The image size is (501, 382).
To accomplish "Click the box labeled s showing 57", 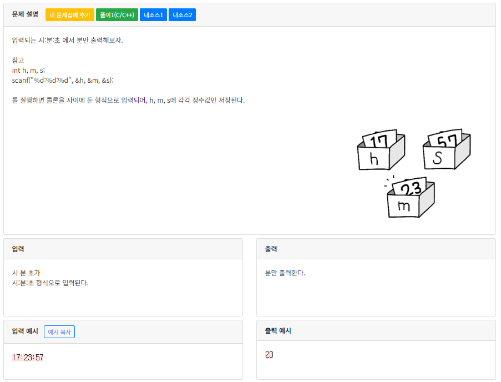I will tap(446, 152).
